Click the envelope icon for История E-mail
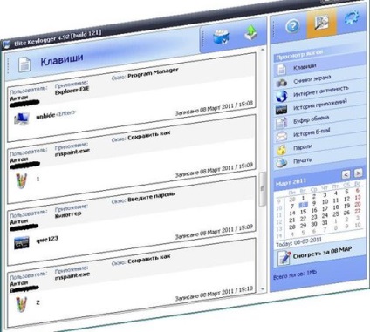The width and height of the screenshot is (370, 332). [x=281, y=136]
